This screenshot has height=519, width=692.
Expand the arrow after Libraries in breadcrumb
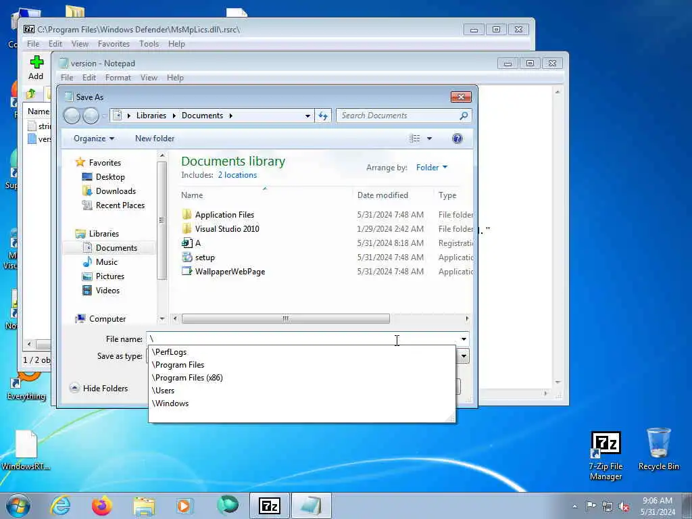[174, 116]
